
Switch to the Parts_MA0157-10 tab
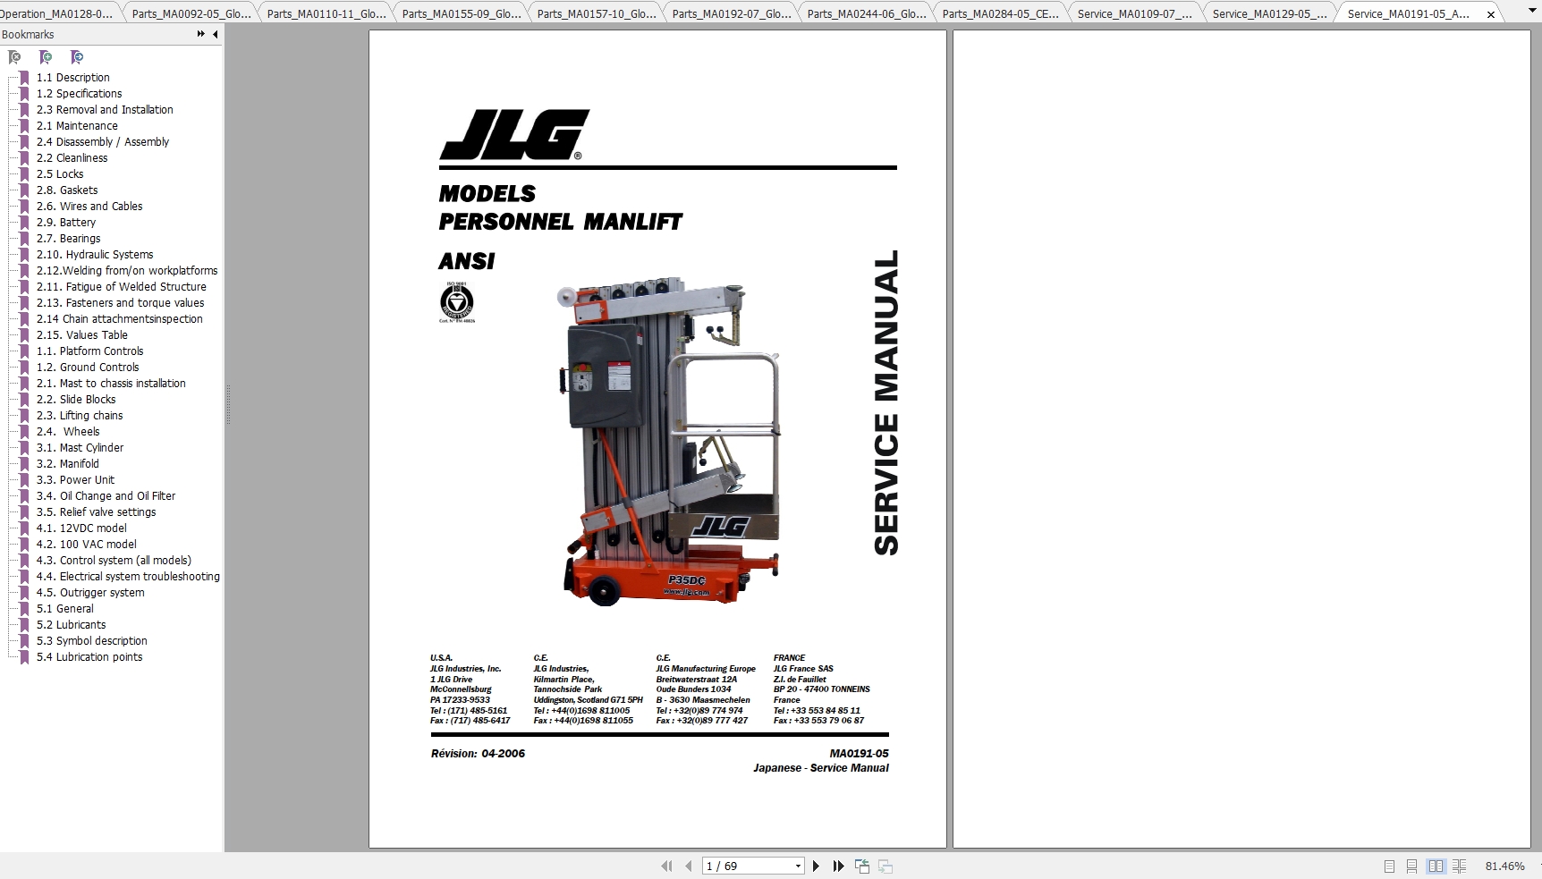pos(597,13)
